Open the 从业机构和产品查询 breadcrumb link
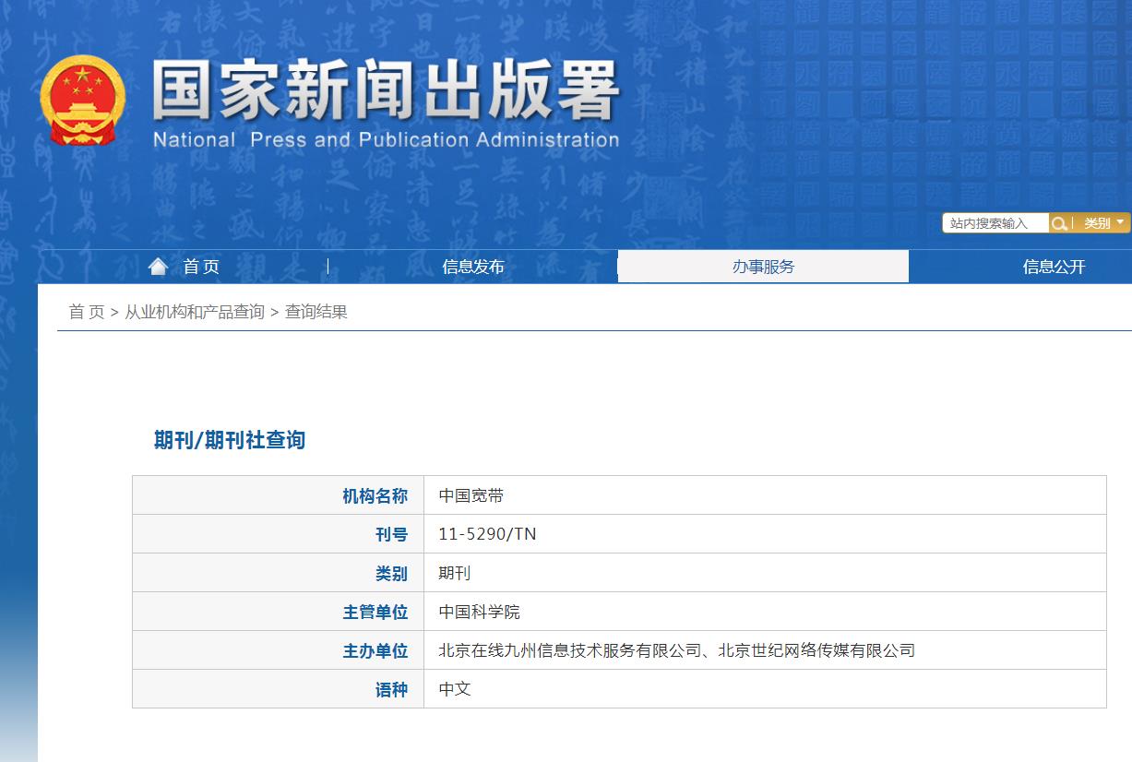 coord(194,311)
